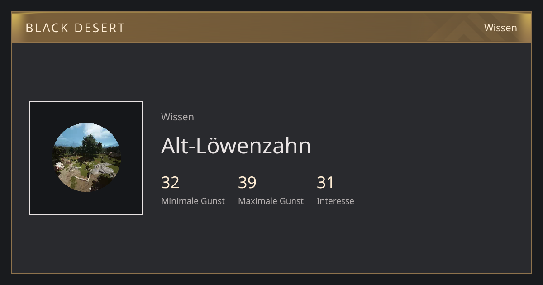Click the value 31 for interest

tap(325, 182)
